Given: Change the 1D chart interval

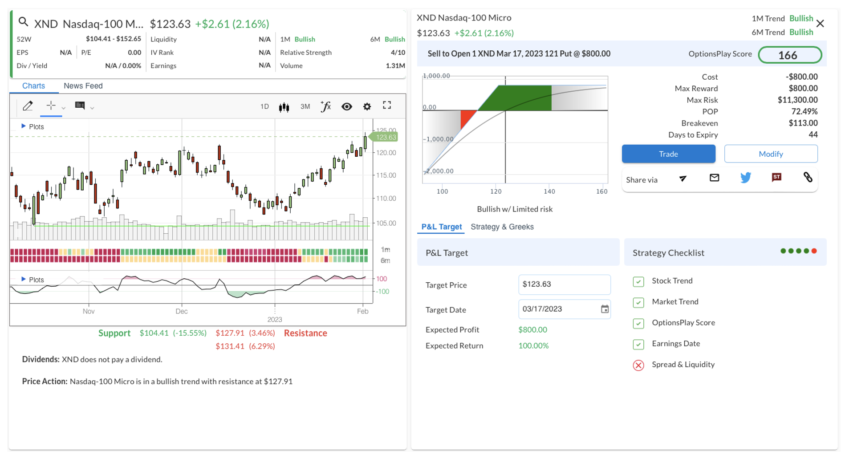Looking at the screenshot, I should coord(264,106).
